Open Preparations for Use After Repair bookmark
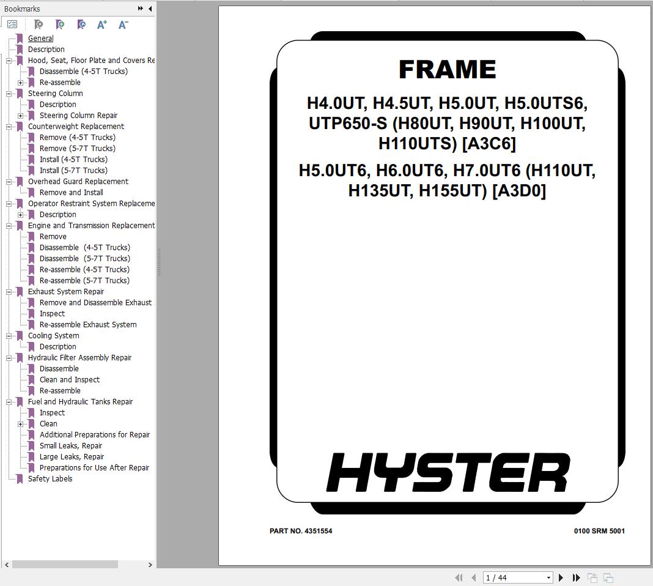The height and width of the screenshot is (586, 653). click(95, 468)
